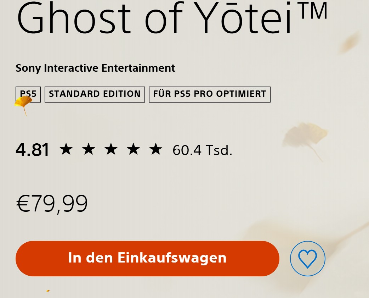Viewport: 369px width, 298px height.
Task: Select the STANDARD EDITION tag
Action: [x=95, y=94]
